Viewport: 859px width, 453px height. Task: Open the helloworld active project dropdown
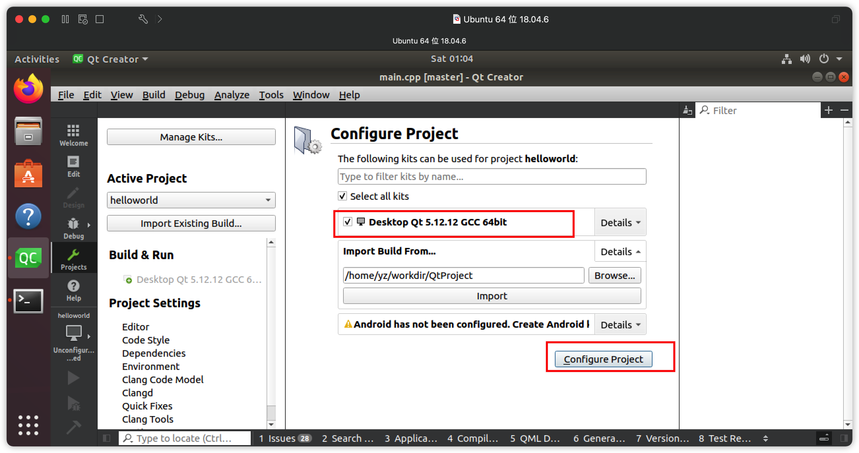191,200
